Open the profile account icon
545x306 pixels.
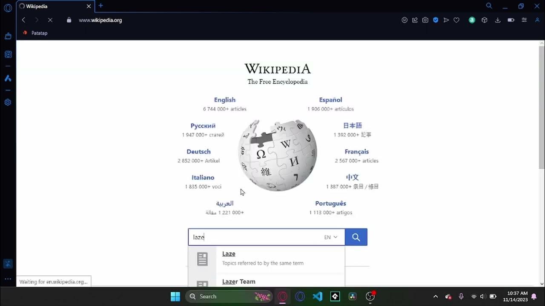coord(537,20)
